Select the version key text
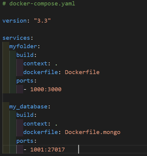This screenshot has height=156, width=147. [14, 21]
